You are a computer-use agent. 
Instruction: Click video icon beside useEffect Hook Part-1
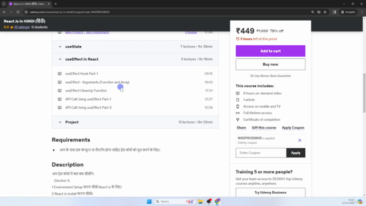point(59,74)
